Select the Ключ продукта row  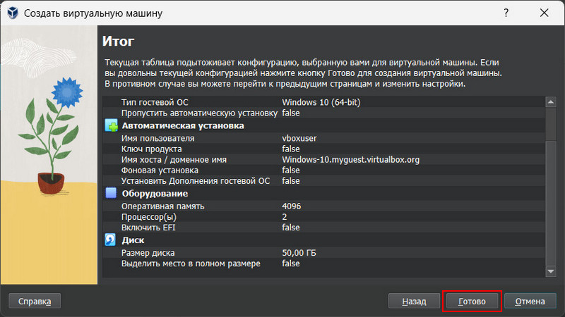[323, 149]
